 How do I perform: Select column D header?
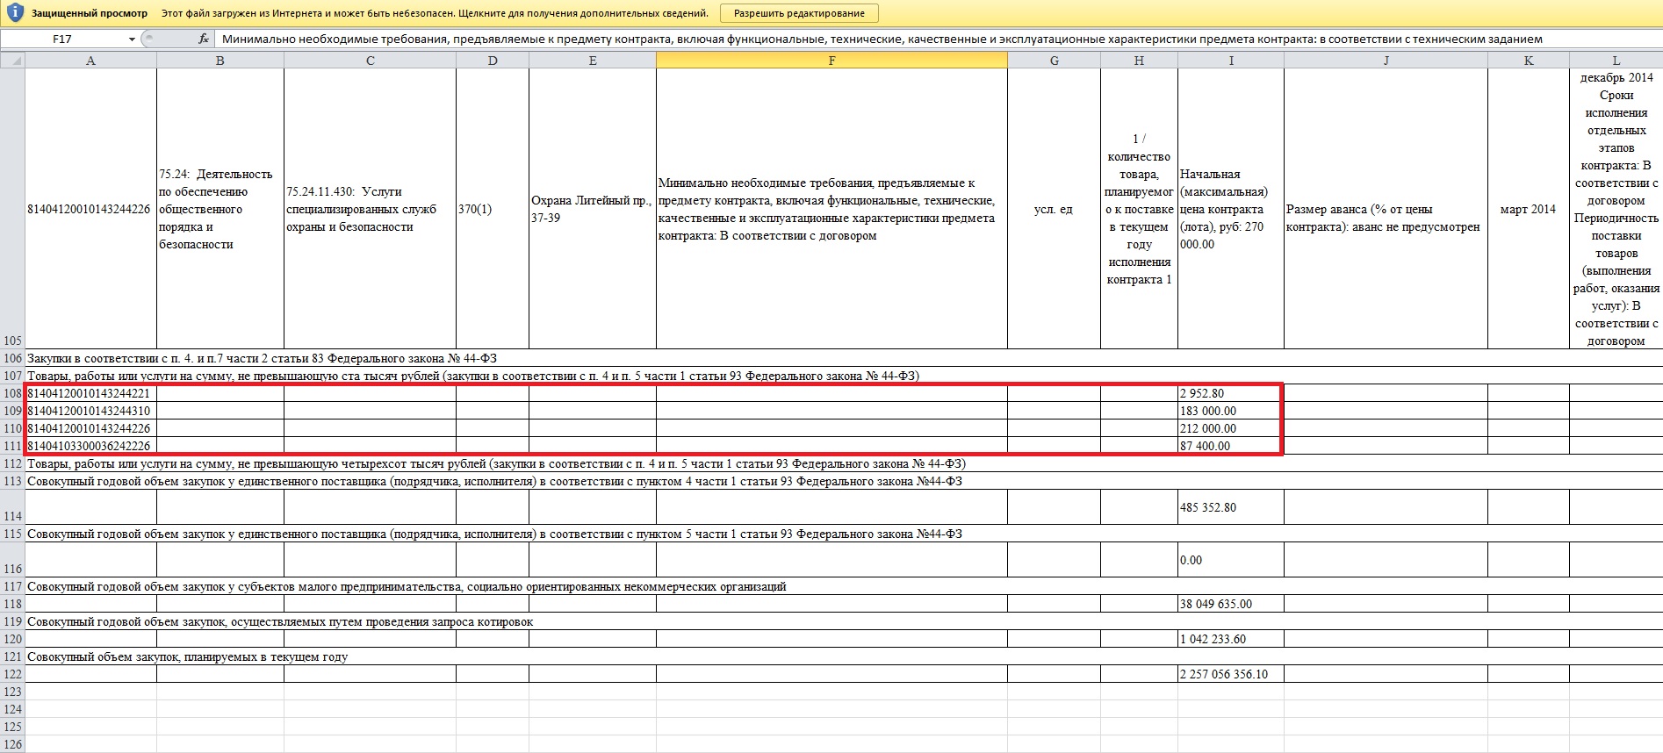[x=493, y=61]
